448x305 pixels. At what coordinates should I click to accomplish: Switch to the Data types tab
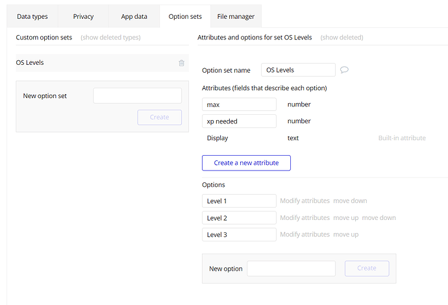tap(32, 16)
